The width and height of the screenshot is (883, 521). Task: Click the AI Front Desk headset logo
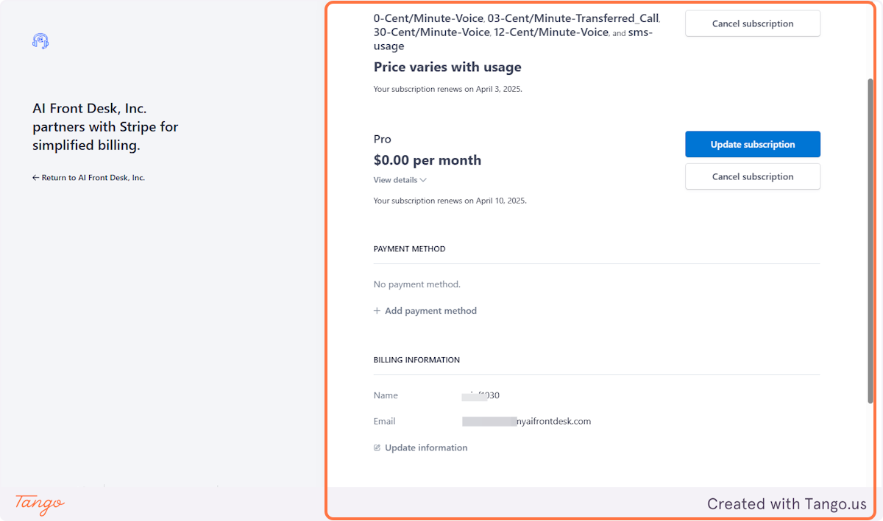point(40,41)
